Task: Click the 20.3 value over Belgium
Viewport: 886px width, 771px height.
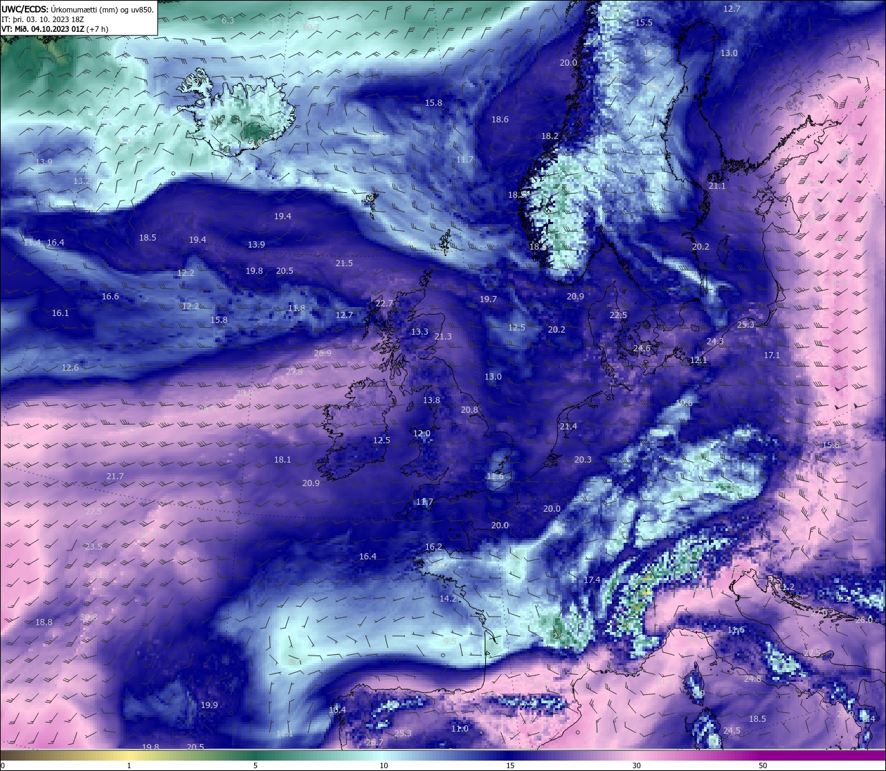Action: click(x=583, y=460)
